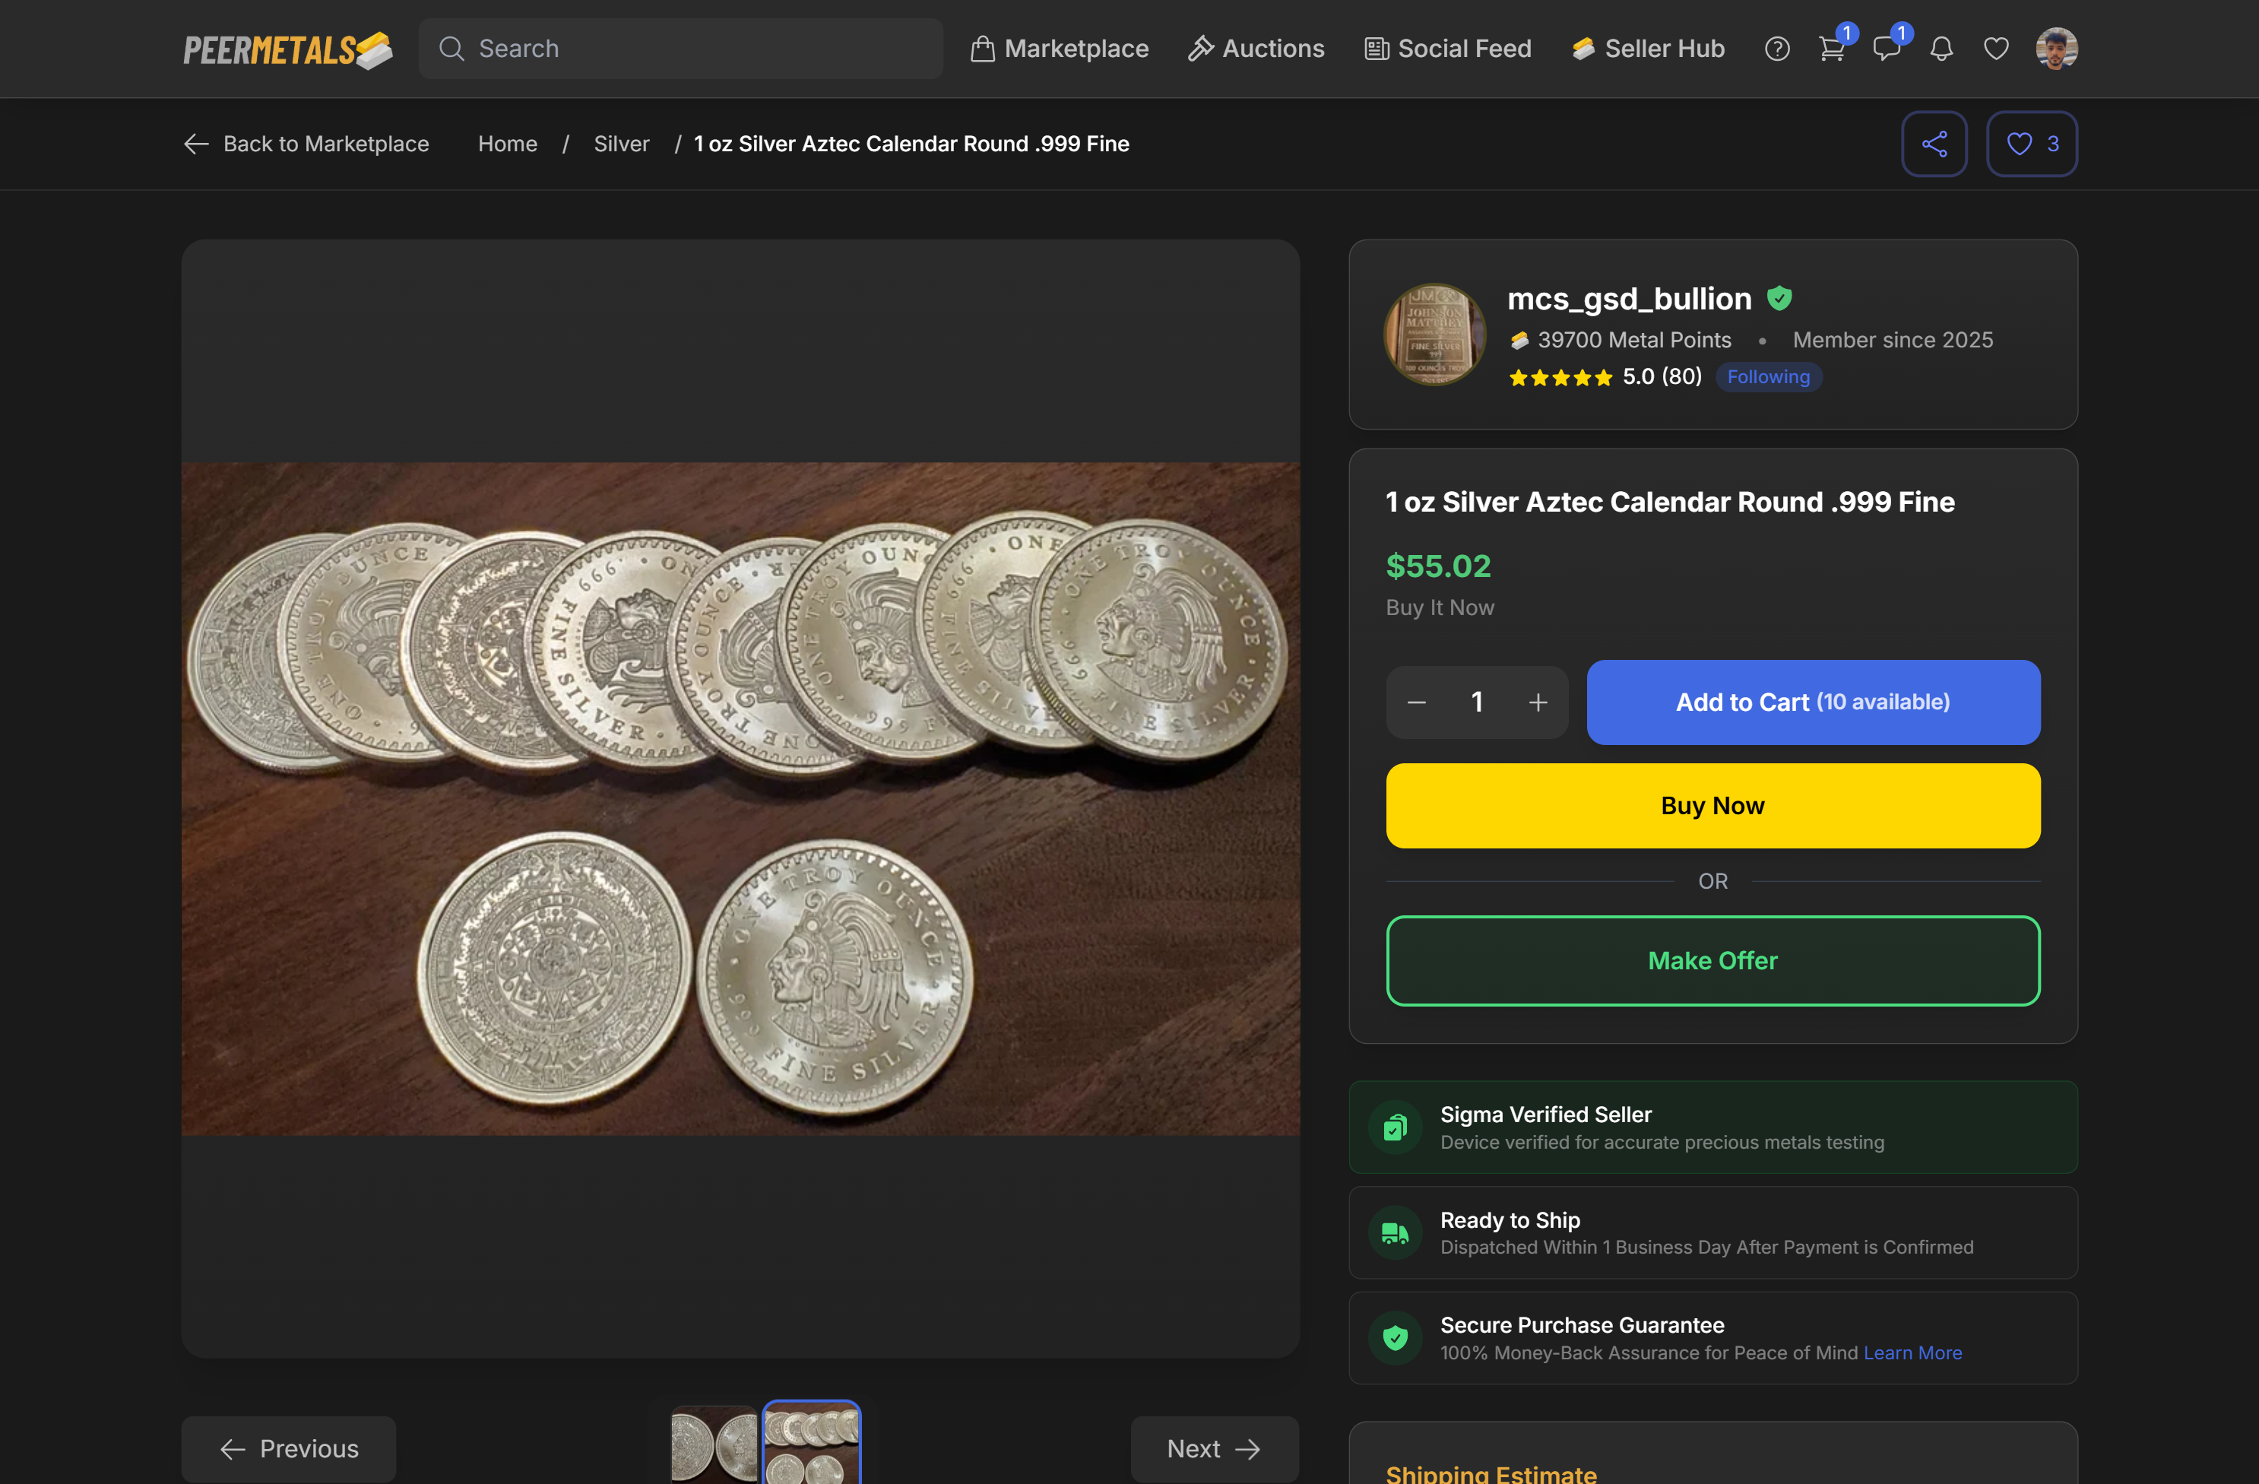Increase quantity with the plus button

[1538, 702]
